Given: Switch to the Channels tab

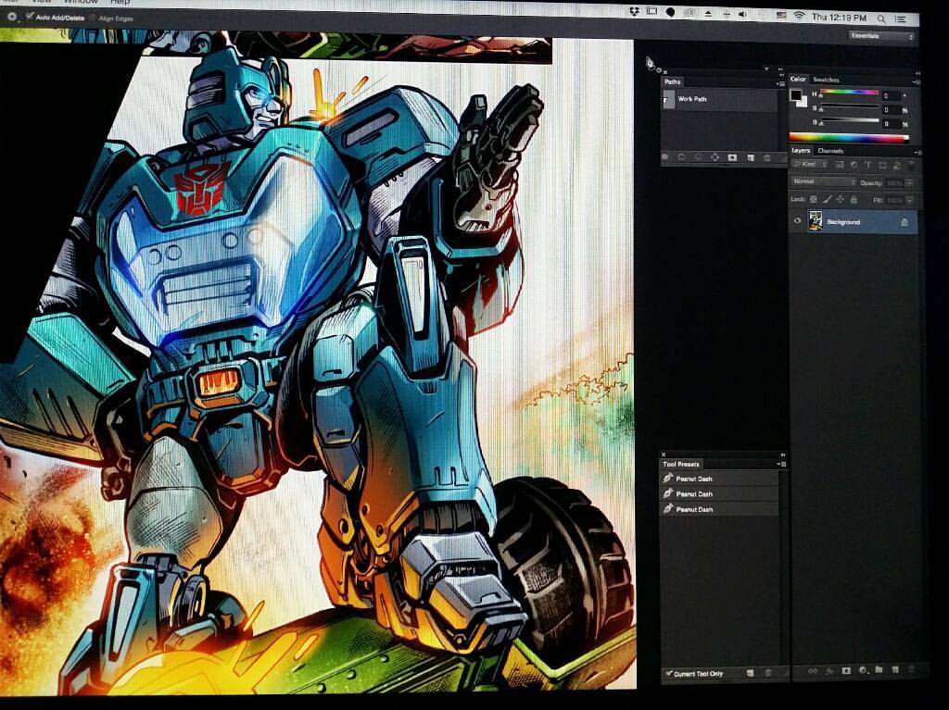Looking at the screenshot, I should pos(830,151).
